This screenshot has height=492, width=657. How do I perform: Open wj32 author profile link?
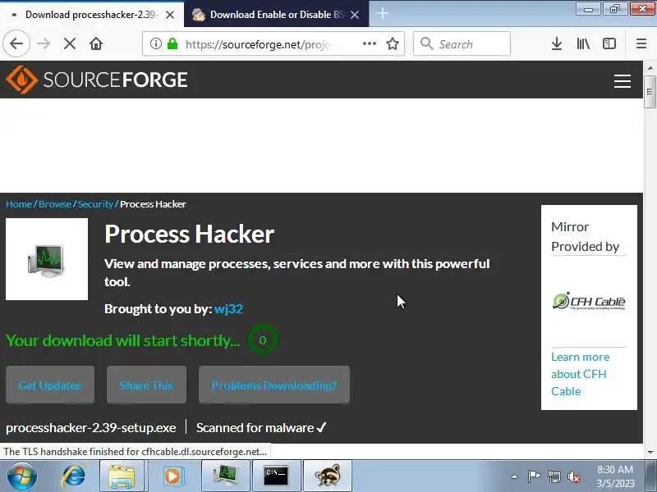228,309
